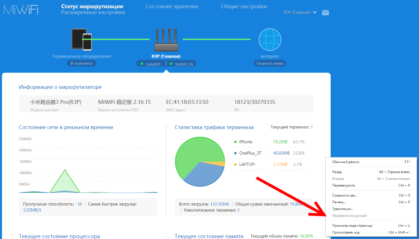Choose Перезагрузить in the context menu
The image size is (419, 239).
(x=371, y=185)
